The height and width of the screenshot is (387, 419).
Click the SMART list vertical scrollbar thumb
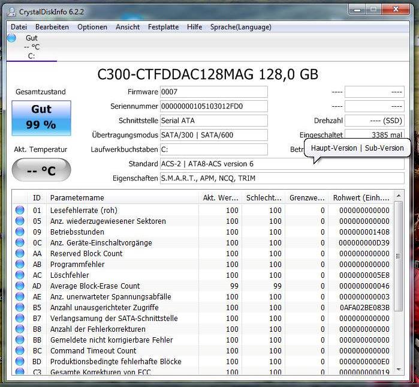click(399, 256)
